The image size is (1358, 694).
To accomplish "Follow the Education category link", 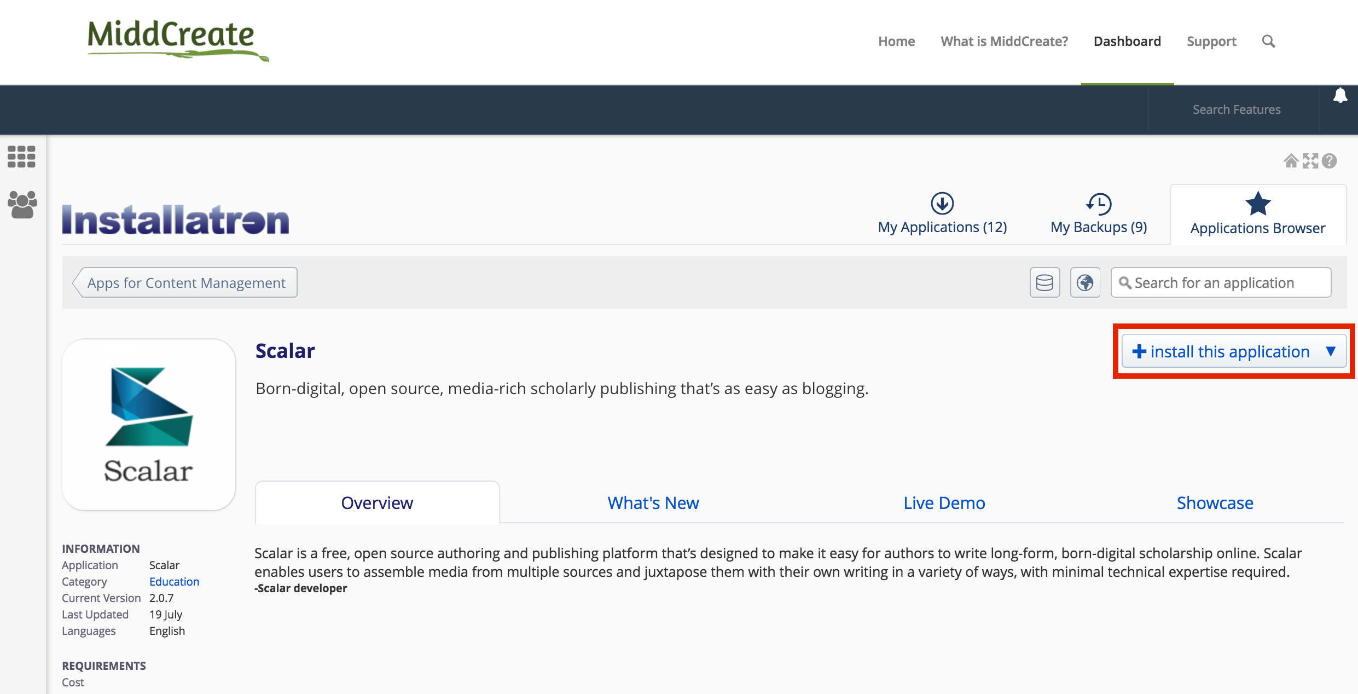I will click(174, 581).
